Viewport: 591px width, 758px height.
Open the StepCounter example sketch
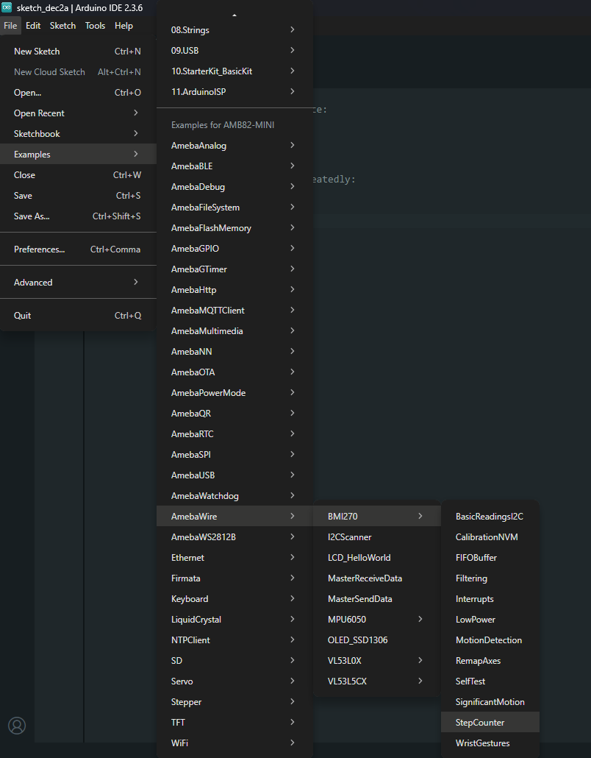[x=490, y=723]
